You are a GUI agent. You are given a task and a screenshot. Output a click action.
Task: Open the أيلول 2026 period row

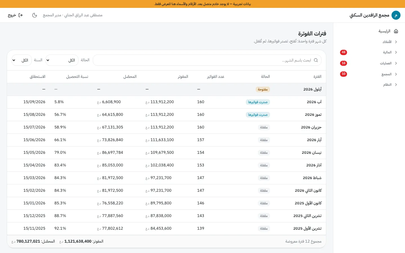166,89
